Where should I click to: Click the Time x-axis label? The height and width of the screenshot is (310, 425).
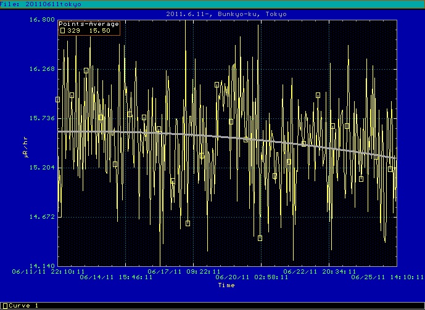pos(226,285)
